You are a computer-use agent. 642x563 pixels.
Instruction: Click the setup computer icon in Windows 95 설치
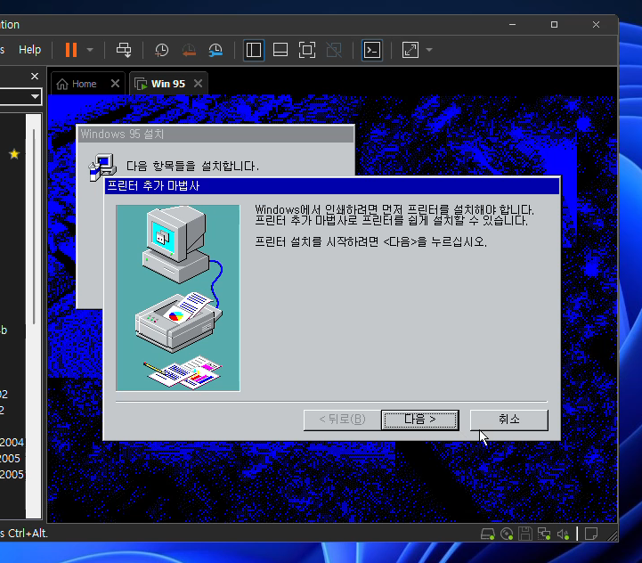(x=102, y=167)
